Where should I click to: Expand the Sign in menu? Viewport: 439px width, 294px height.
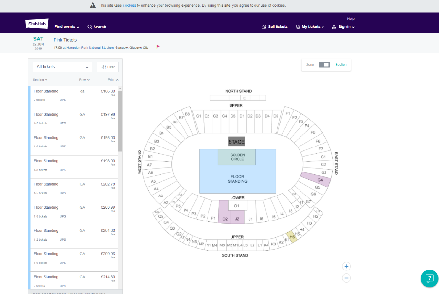(343, 27)
